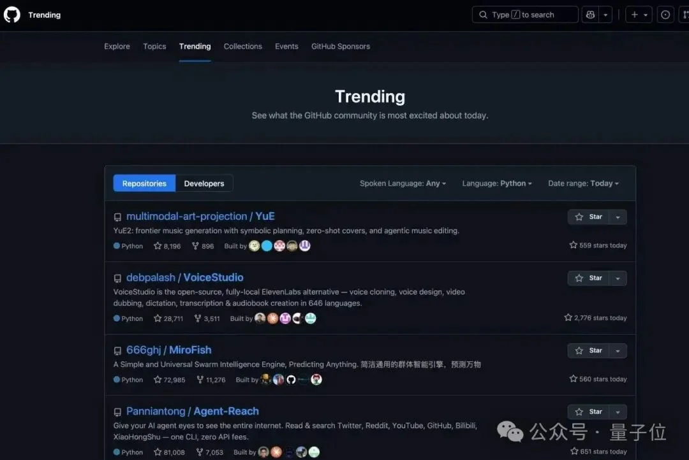The width and height of the screenshot is (689, 460).
Task: Star the YuE repository
Action: click(588, 217)
